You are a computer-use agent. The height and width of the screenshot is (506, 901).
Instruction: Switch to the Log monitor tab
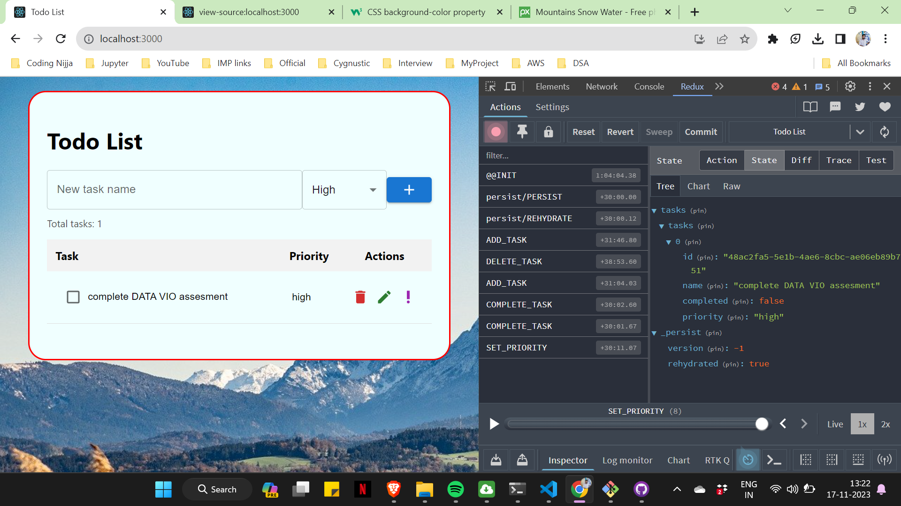tap(627, 460)
